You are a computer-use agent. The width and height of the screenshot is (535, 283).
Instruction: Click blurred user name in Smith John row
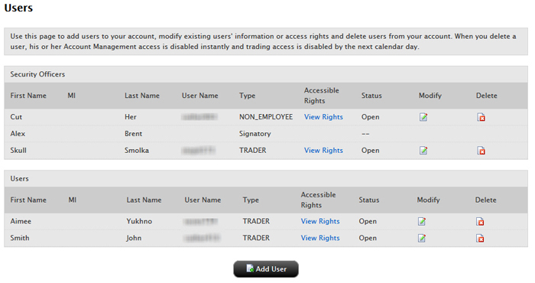[x=203, y=238]
